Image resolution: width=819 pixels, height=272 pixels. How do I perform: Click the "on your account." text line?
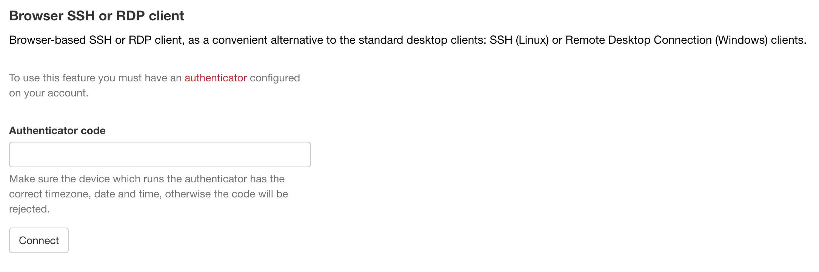click(x=49, y=93)
